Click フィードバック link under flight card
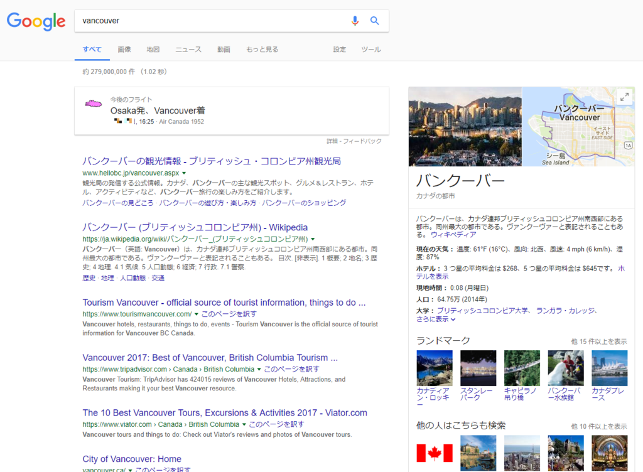The image size is (643, 472). [x=362, y=141]
